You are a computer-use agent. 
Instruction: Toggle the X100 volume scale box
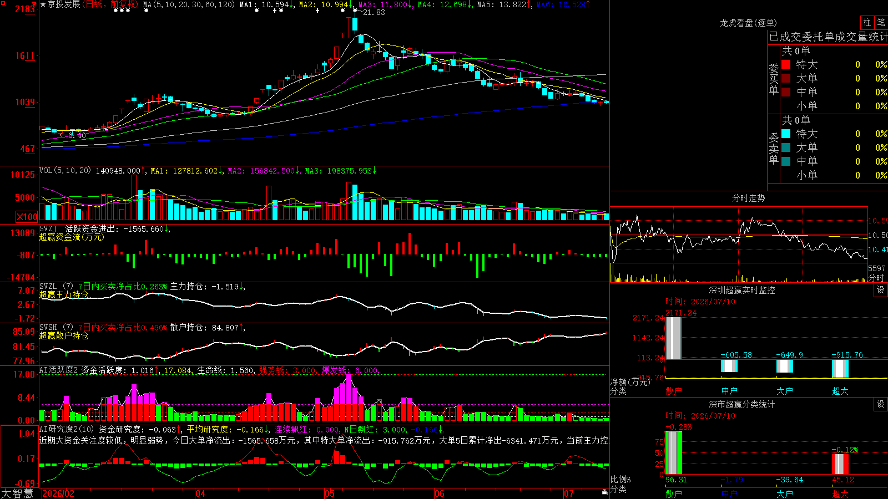click(x=27, y=217)
